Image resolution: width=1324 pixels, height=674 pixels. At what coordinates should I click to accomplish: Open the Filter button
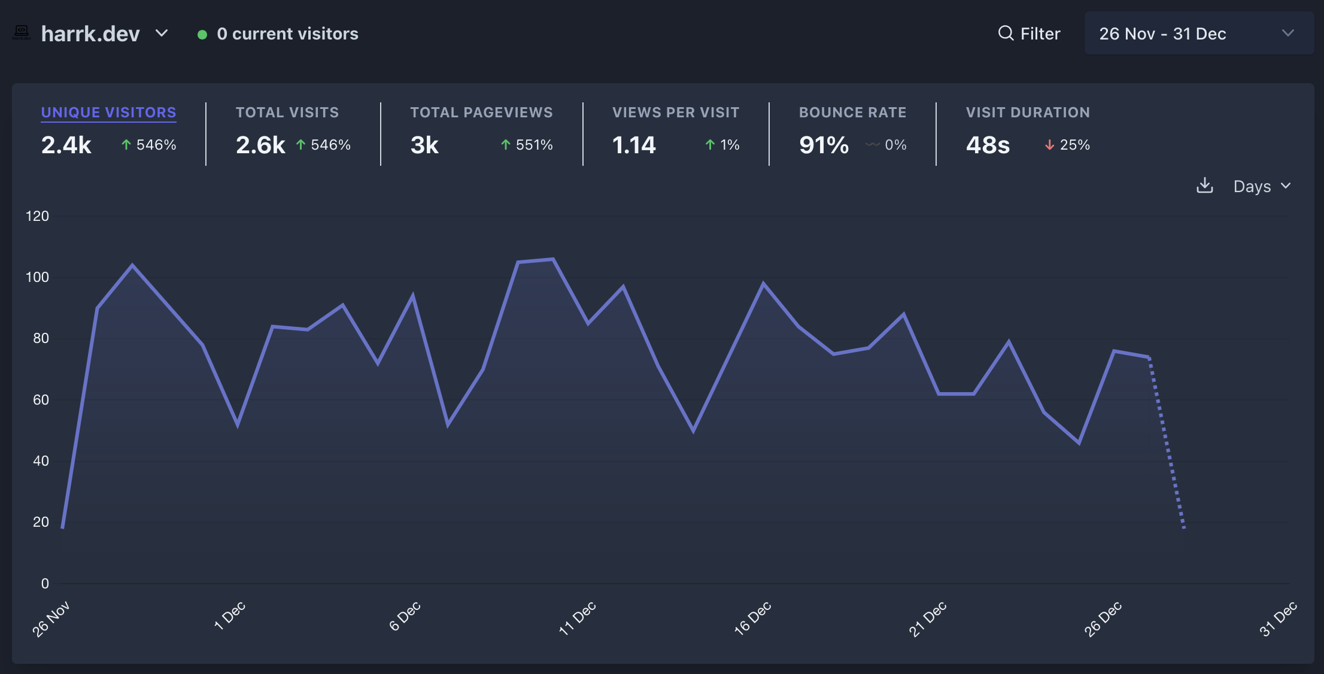point(1029,34)
